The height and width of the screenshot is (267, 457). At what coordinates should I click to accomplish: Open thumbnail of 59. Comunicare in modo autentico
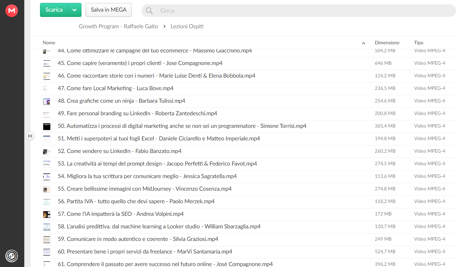[47, 240]
